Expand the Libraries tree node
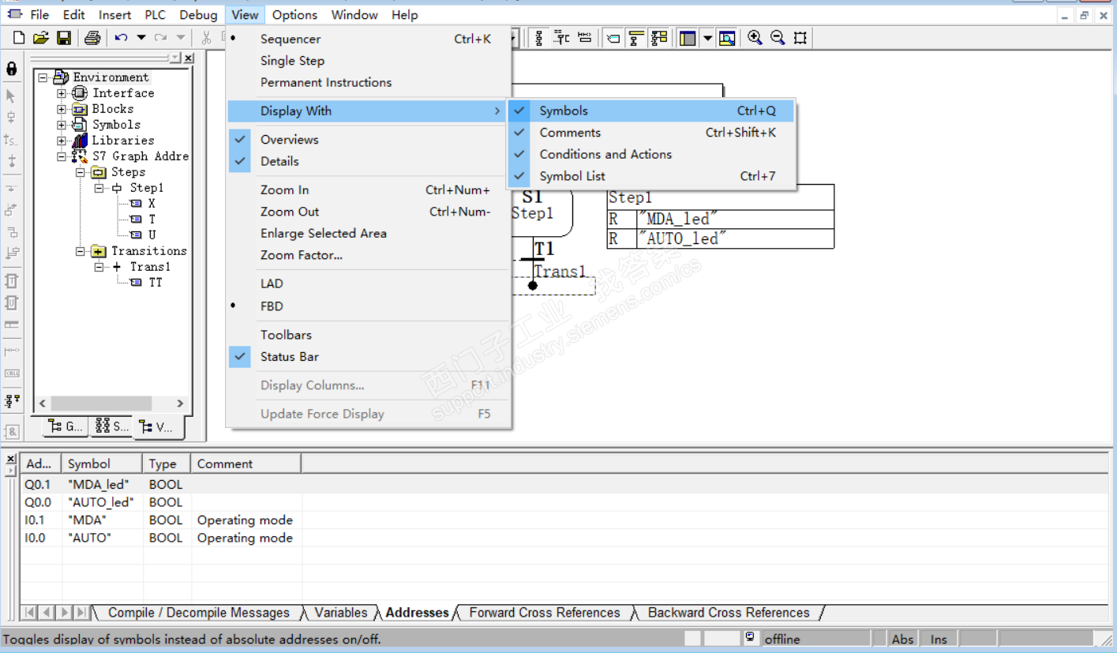Image resolution: width=1117 pixels, height=653 pixels. (x=62, y=141)
